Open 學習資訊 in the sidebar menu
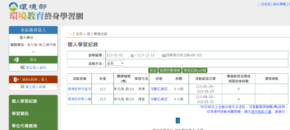The image size is (290, 130). (33, 113)
